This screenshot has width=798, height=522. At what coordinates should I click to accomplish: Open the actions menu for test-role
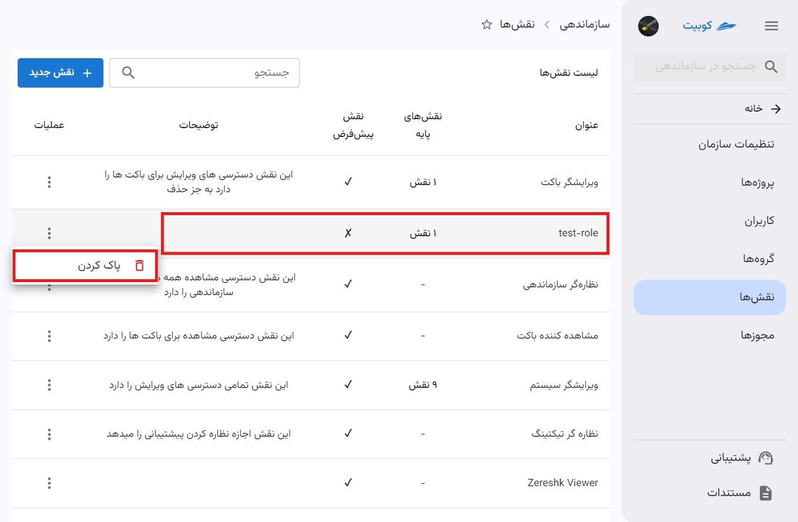(x=49, y=233)
